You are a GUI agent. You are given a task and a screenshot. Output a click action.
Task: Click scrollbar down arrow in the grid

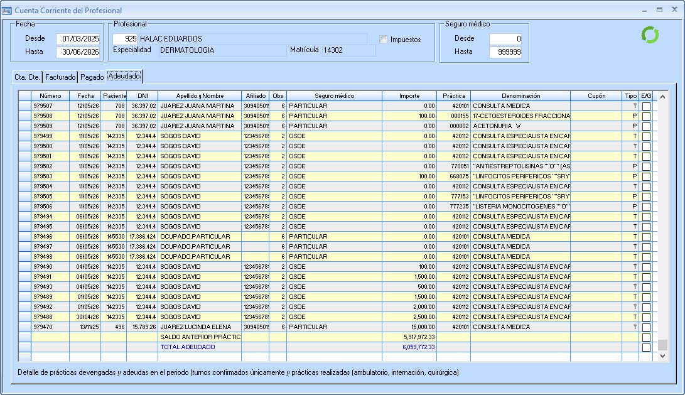pyautogui.click(x=662, y=355)
